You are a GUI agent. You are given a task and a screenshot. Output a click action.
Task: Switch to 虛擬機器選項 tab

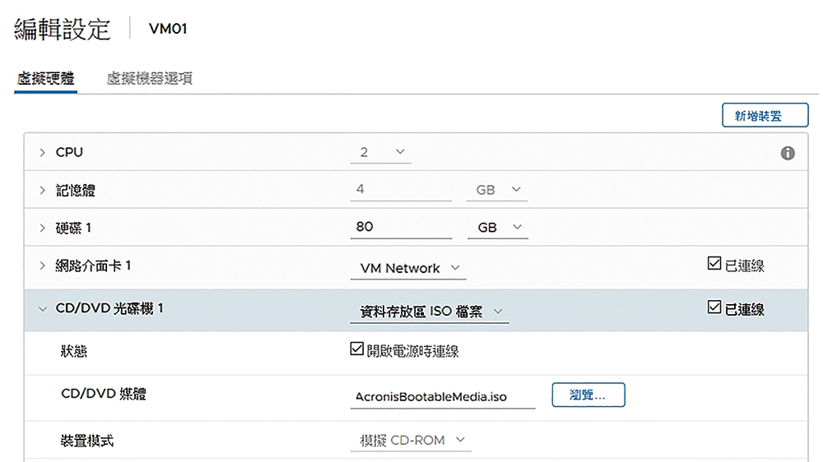[x=149, y=79]
